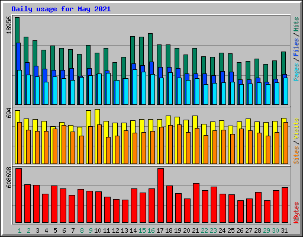303x237 pixels.
Task: Select day 29 on the x-axis
Action: pyautogui.click(x=266, y=230)
